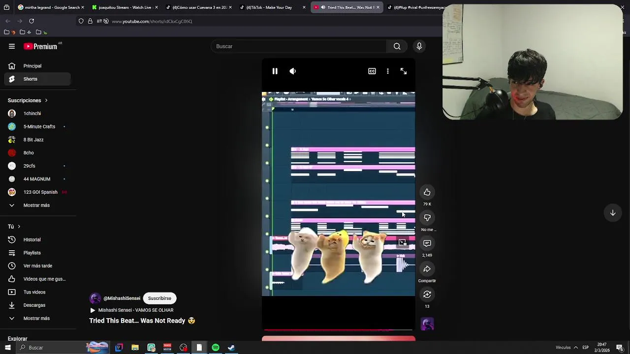Reload the page
The height and width of the screenshot is (354, 630).
point(31,21)
